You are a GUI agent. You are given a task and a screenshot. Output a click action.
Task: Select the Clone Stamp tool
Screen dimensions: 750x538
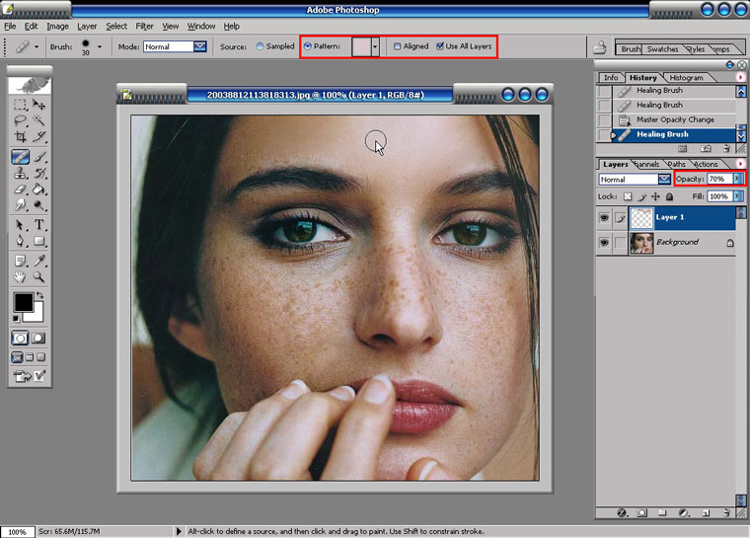[x=20, y=173]
